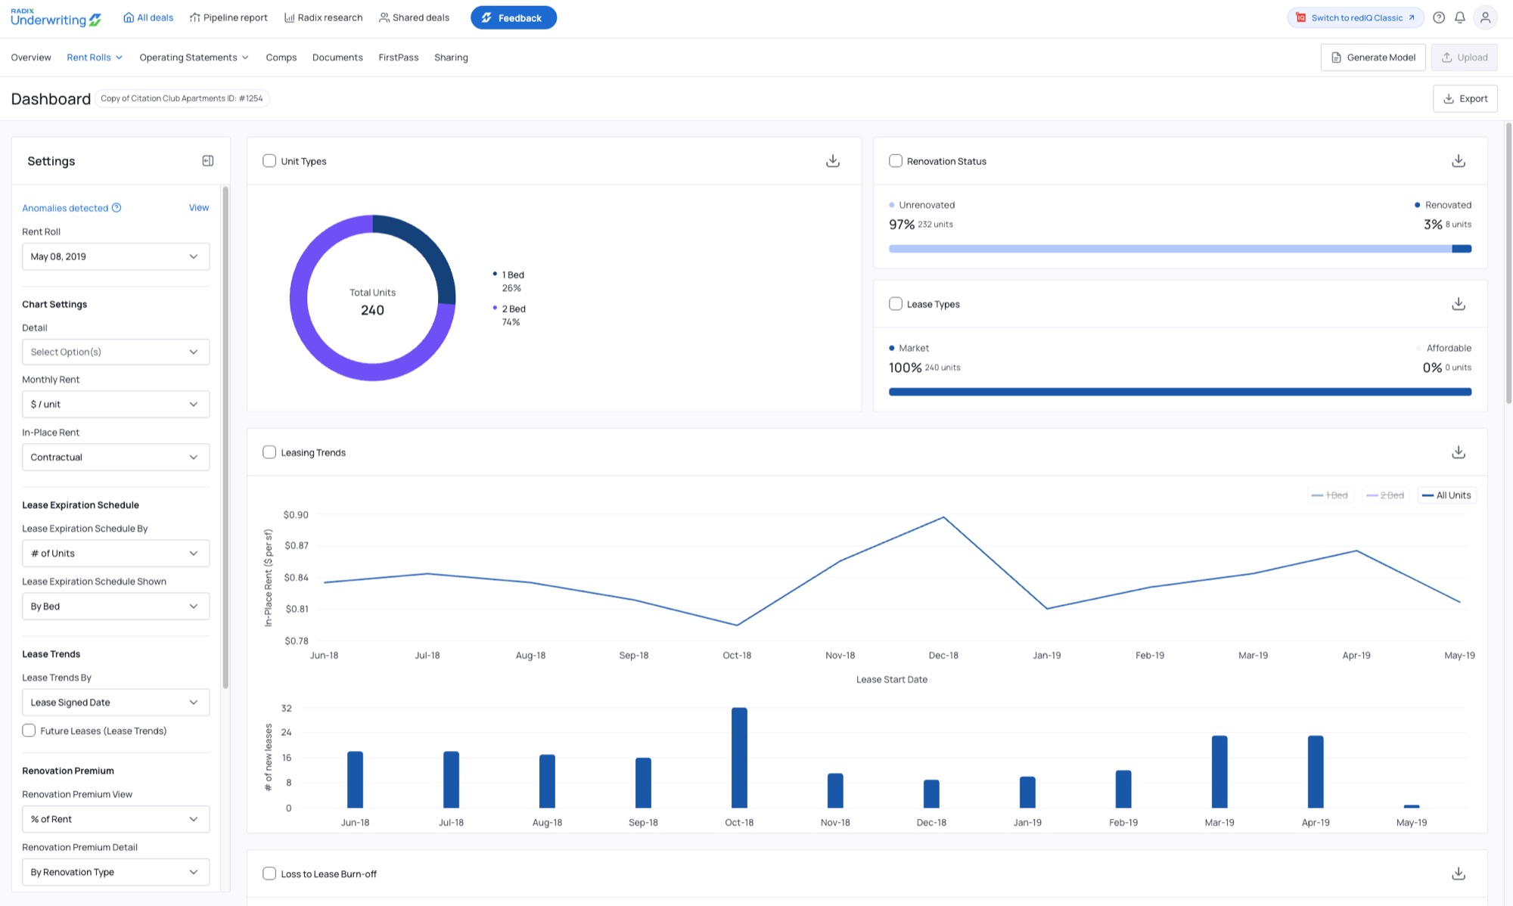Open the In-Place Rent Contractual dropdown

[116, 457]
